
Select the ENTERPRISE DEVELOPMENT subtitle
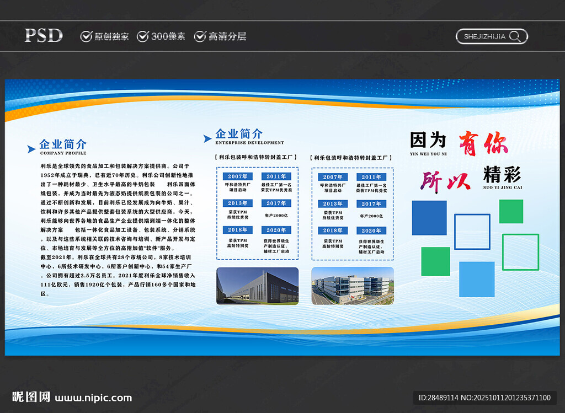(x=250, y=143)
